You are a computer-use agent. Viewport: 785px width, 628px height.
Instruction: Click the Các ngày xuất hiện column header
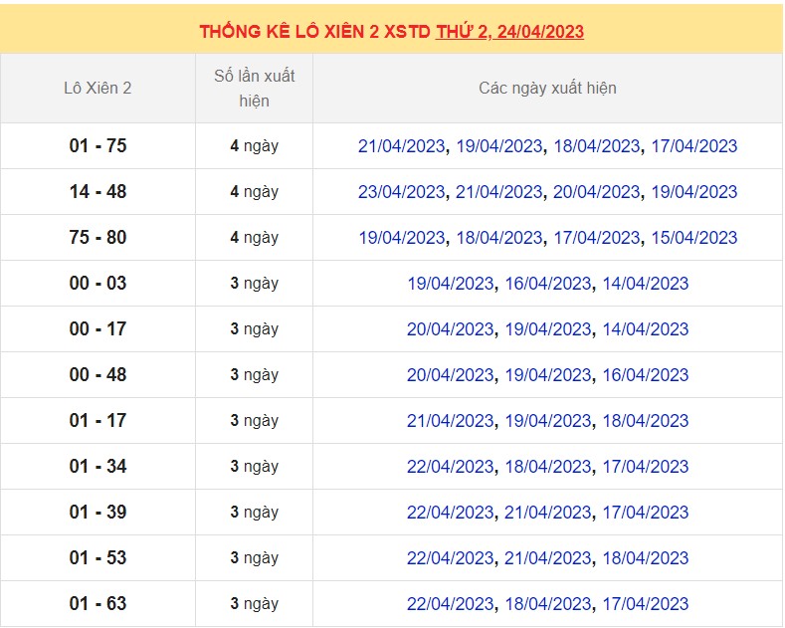pos(547,88)
